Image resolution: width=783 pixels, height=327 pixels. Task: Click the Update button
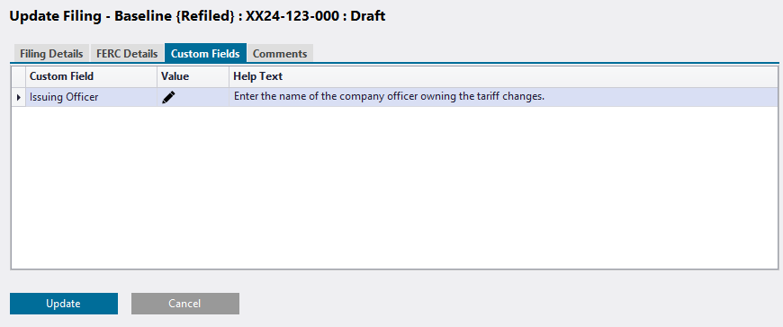click(x=63, y=304)
